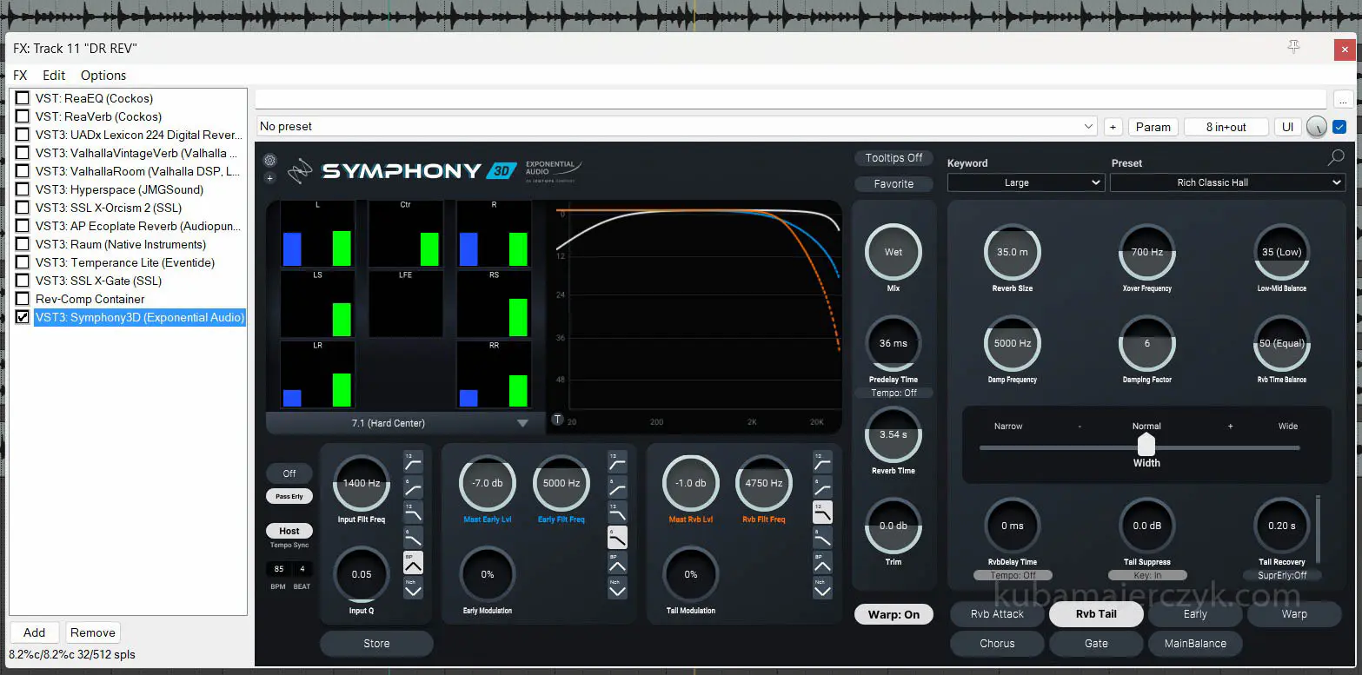Click the Width slider handle
Screen dimensions: 1362x675
click(x=1146, y=445)
